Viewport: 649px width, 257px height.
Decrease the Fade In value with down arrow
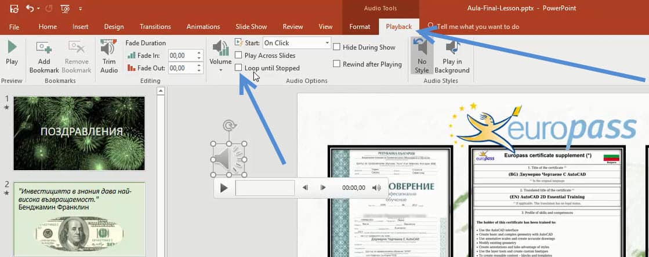199,58
